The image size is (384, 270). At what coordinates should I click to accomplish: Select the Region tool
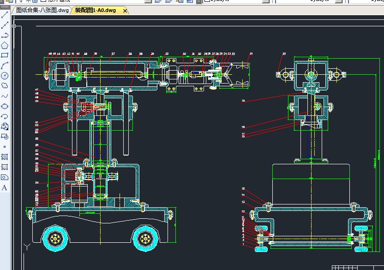5,177
